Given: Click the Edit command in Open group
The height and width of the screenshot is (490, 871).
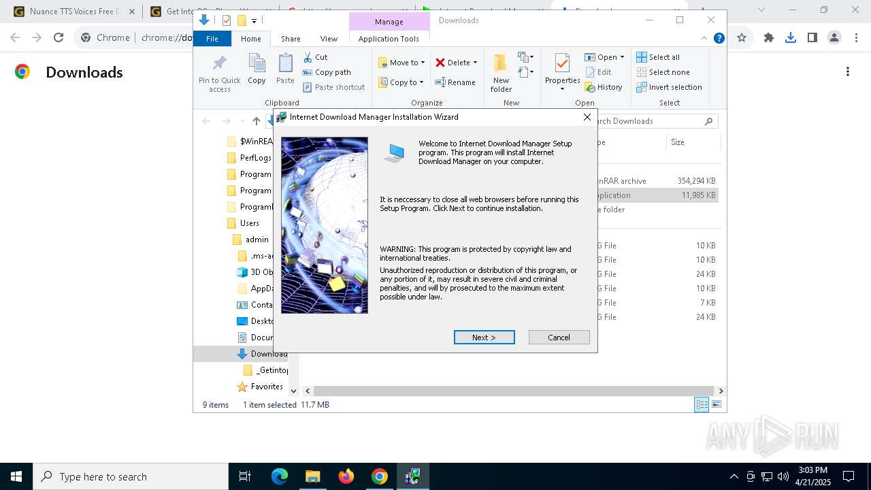Looking at the screenshot, I should (598, 72).
